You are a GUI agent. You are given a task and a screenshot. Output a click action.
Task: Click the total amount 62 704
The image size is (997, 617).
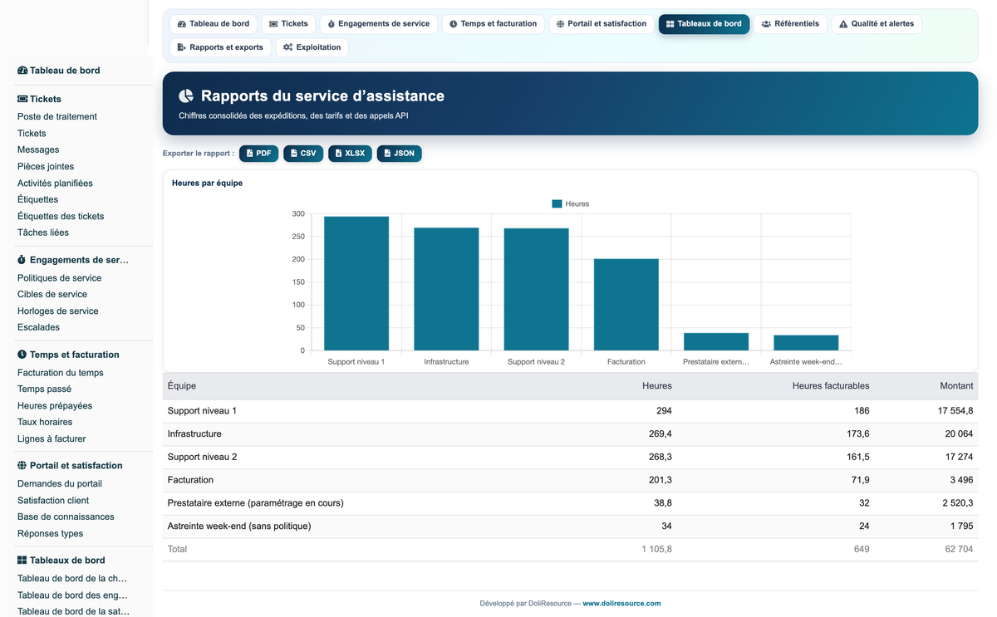[959, 550]
